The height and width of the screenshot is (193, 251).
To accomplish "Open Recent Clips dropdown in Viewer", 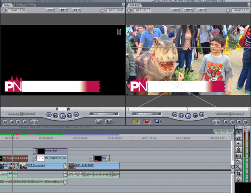I will click(99, 122).
